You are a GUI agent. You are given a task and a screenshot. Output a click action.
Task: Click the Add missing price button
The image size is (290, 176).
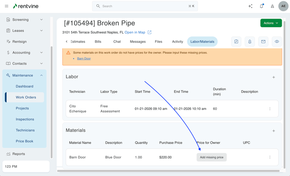pyautogui.click(x=212, y=157)
